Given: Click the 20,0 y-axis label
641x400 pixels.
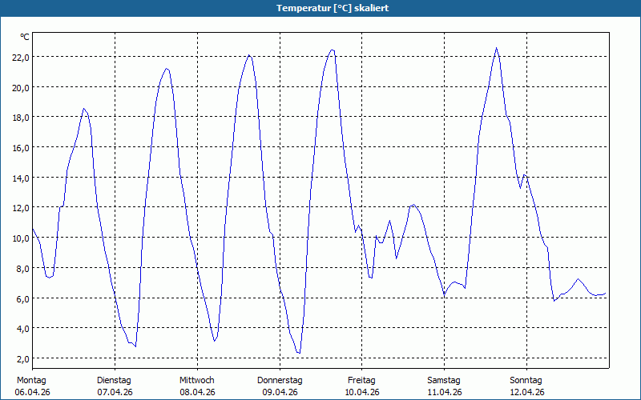Looking at the screenshot, I should 21,88.
